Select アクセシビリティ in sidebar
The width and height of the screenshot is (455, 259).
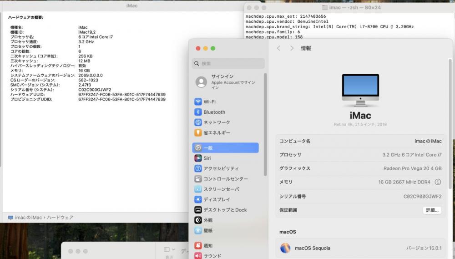221,168
